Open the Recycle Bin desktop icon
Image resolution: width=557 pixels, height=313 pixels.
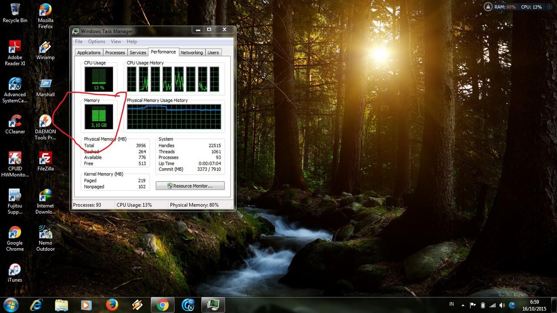[x=15, y=13]
